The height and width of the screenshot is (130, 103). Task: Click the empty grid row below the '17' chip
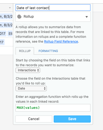[7, 50]
